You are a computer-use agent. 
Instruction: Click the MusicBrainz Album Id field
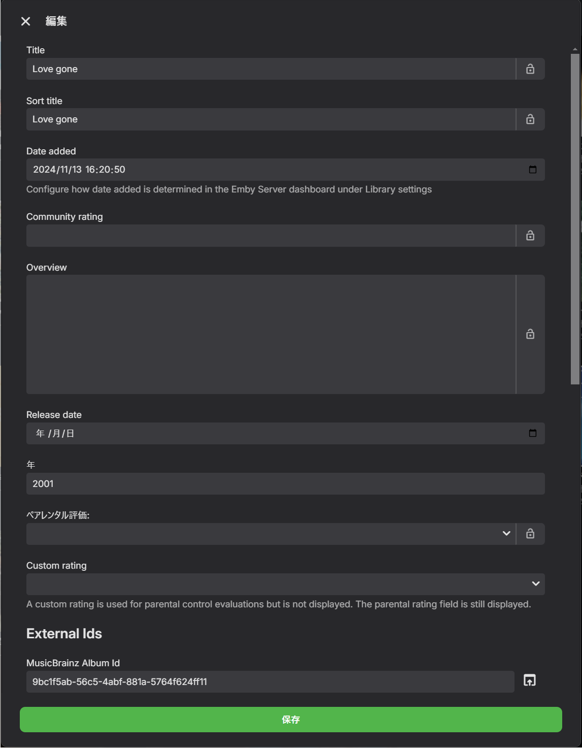pyautogui.click(x=270, y=681)
